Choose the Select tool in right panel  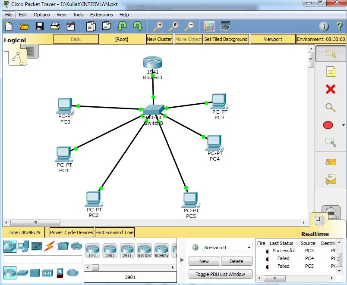pyautogui.click(x=331, y=54)
